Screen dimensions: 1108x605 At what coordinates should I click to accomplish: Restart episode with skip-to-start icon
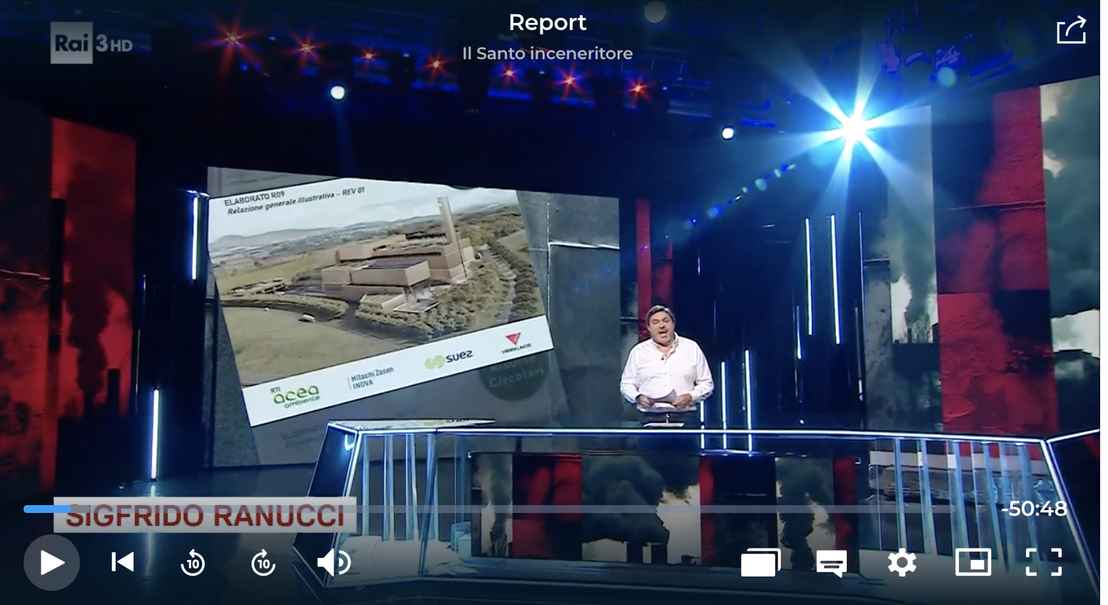click(122, 562)
